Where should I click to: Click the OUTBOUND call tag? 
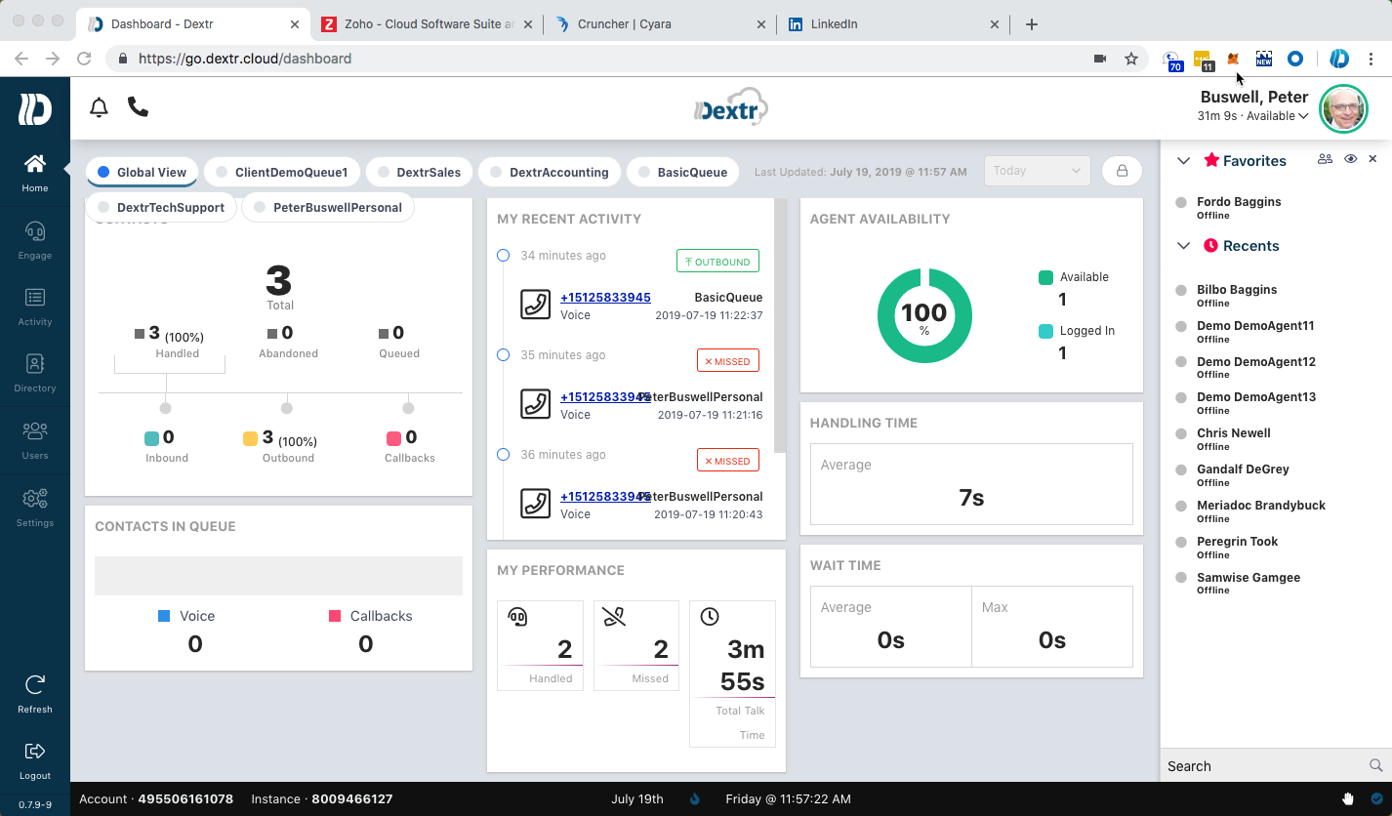[x=717, y=262]
